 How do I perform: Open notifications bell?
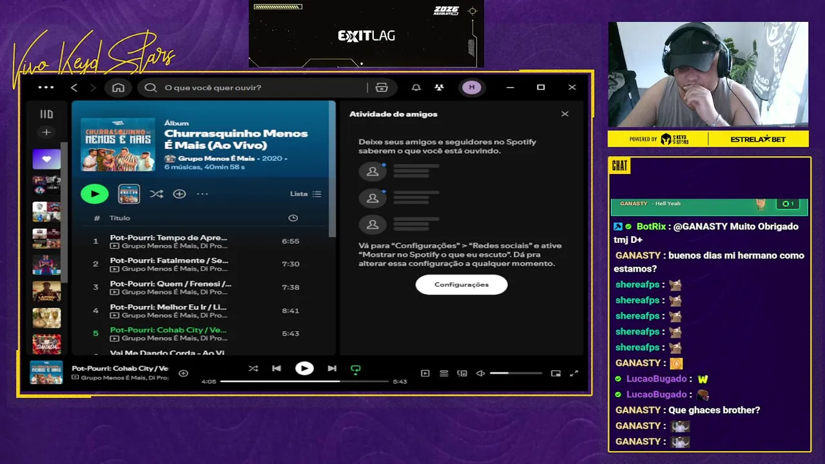coord(416,88)
